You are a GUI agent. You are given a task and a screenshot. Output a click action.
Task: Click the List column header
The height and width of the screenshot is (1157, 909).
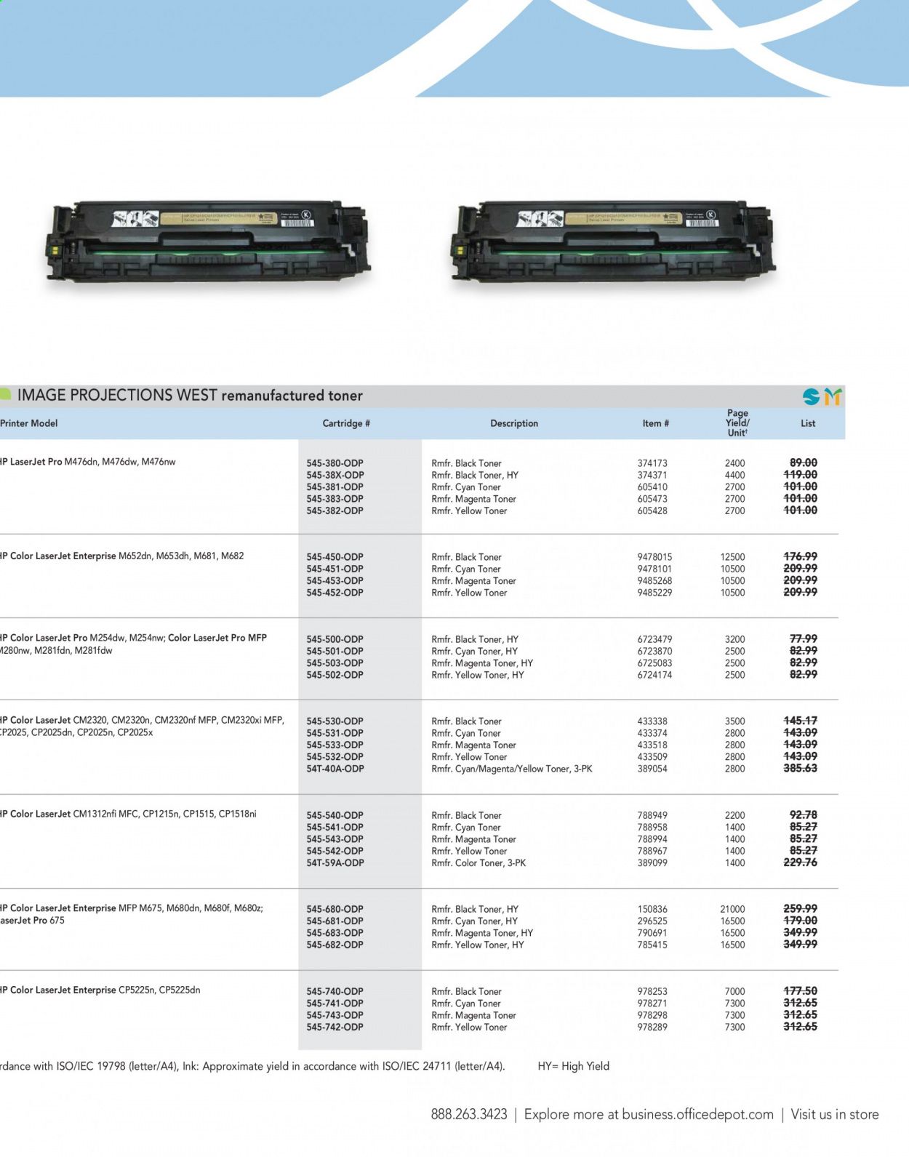pyautogui.click(x=808, y=423)
